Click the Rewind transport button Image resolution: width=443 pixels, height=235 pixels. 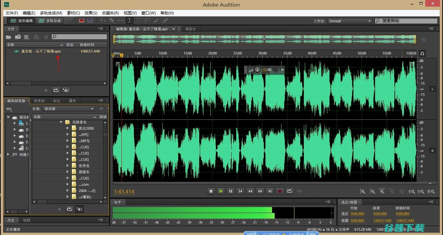(250, 191)
